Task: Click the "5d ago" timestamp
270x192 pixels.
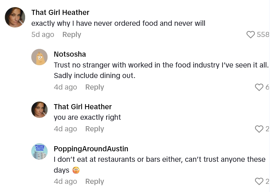Action: coord(43,35)
